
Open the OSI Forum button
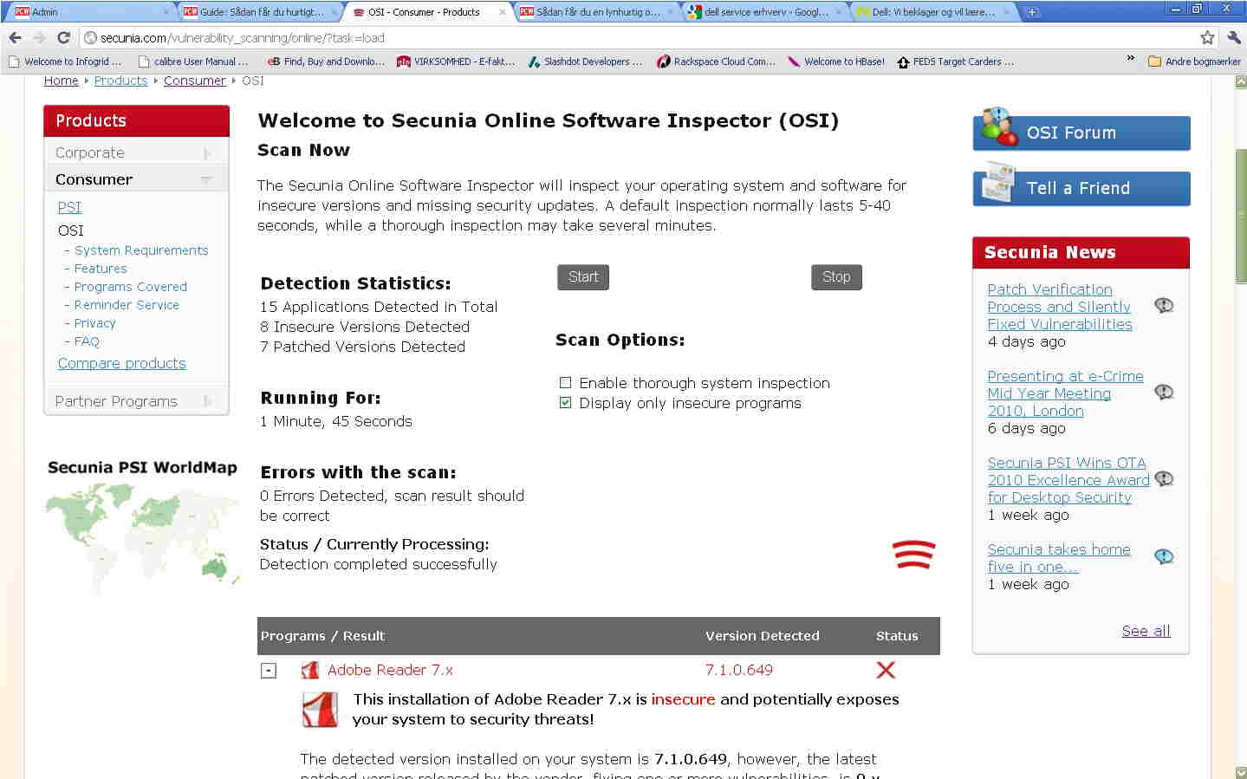click(1081, 133)
